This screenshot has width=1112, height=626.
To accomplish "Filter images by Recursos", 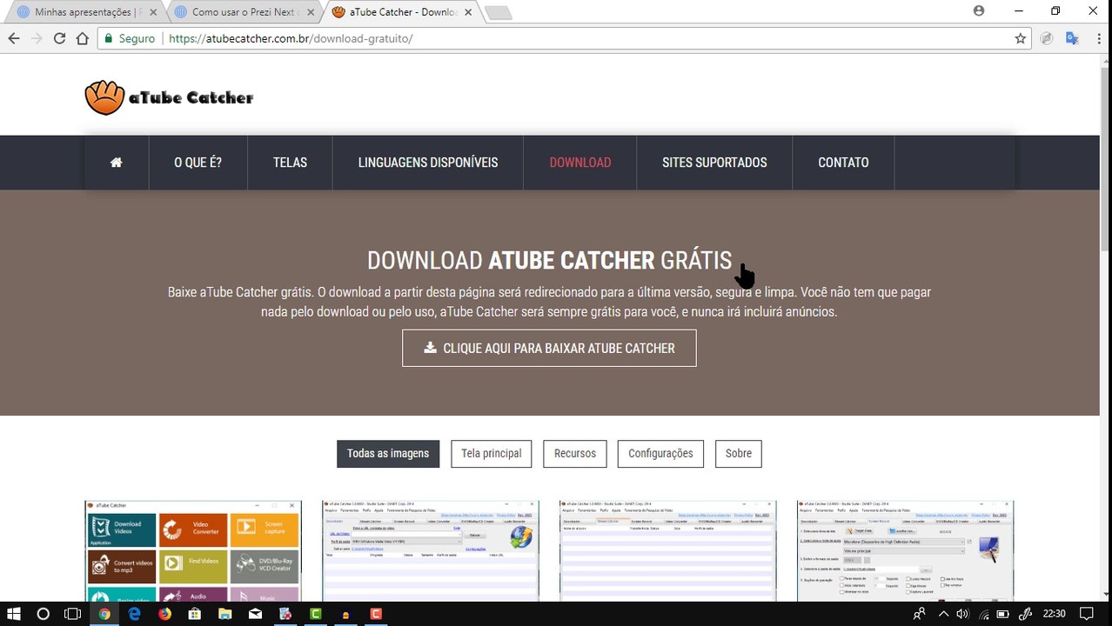I will pos(575,454).
